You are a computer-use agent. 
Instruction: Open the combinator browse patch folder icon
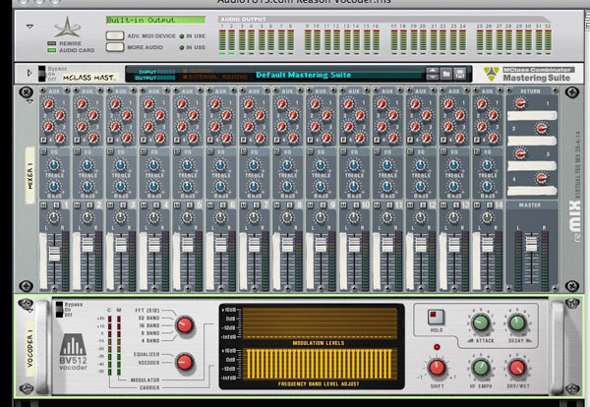pyautogui.click(x=445, y=74)
